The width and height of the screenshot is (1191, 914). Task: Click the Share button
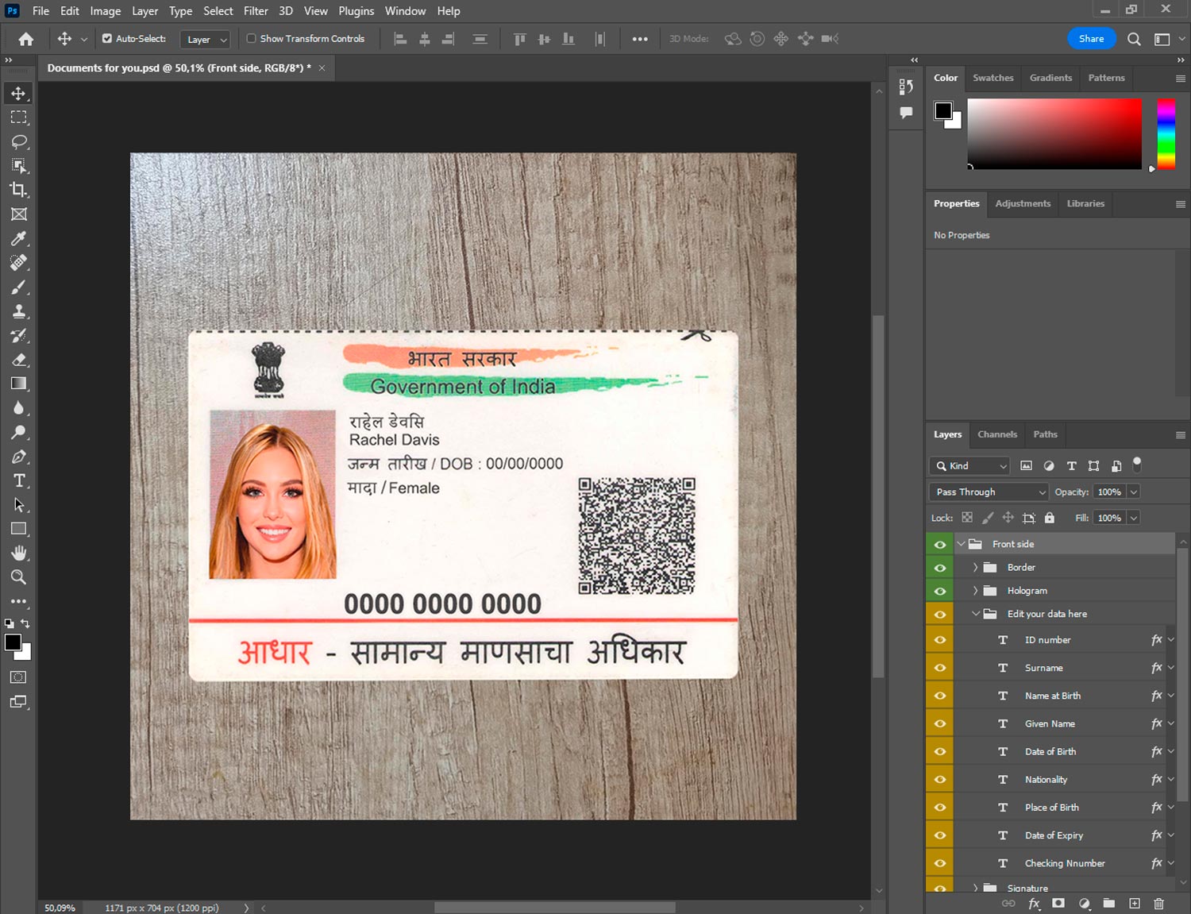(x=1091, y=39)
